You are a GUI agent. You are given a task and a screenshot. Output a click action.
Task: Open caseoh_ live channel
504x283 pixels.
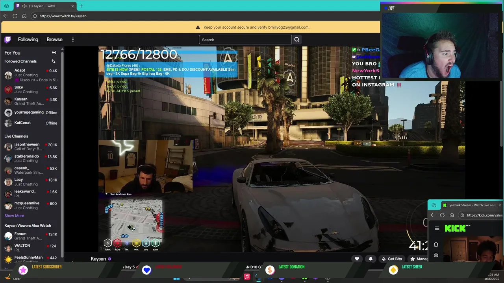click(31, 170)
